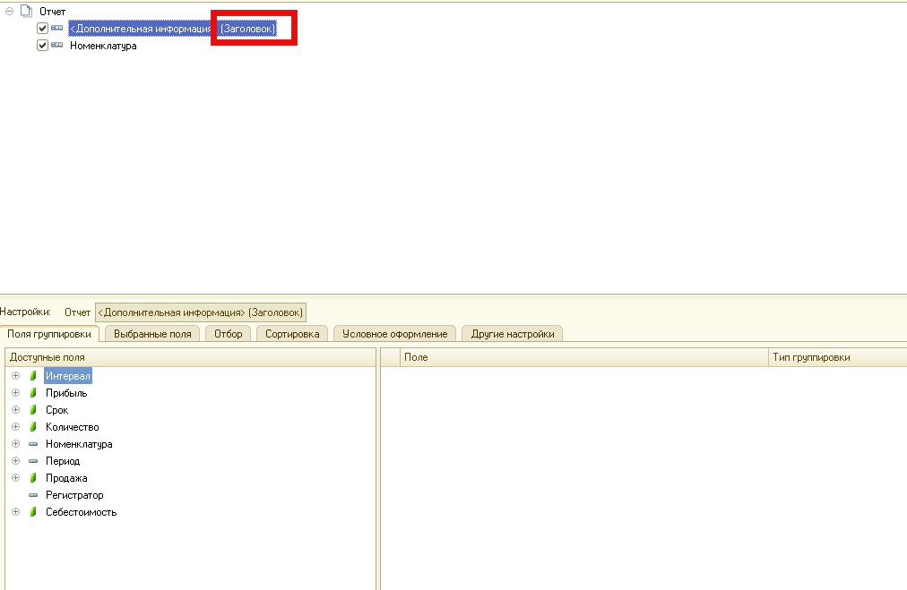The height and width of the screenshot is (590, 907).
Task: Switch to Поля группировки tab
Action: click(x=49, y=334)
